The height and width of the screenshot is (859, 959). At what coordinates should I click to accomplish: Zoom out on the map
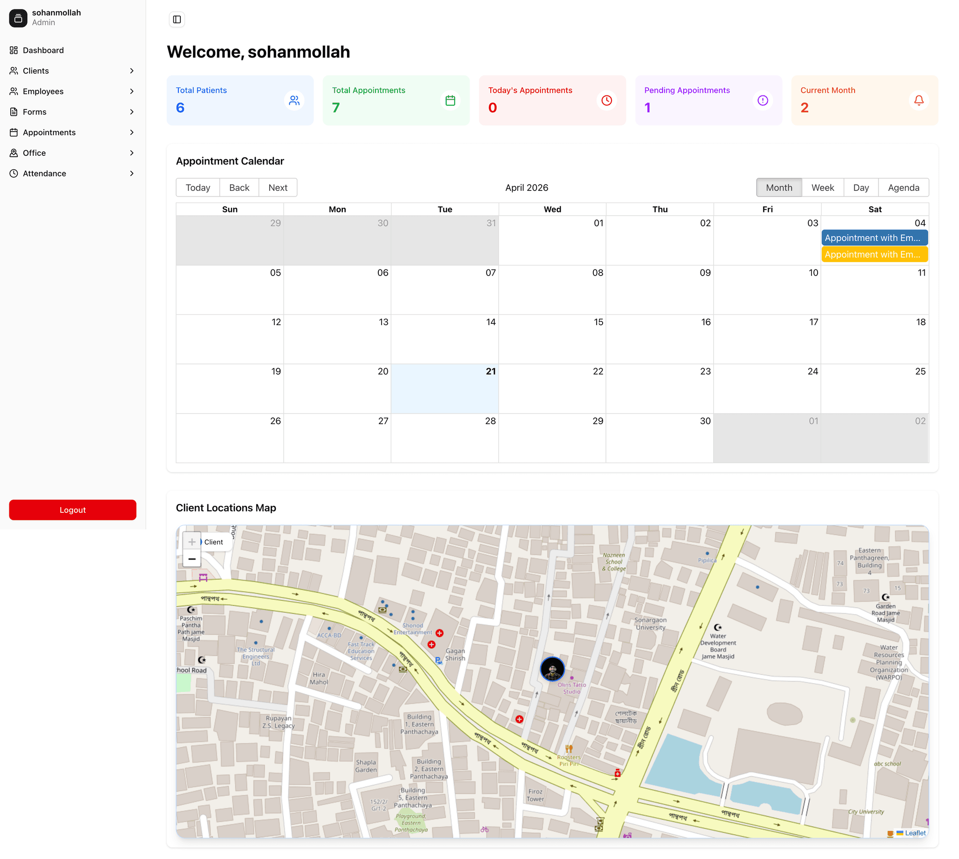pyautogui.click(x=192, y=559)
